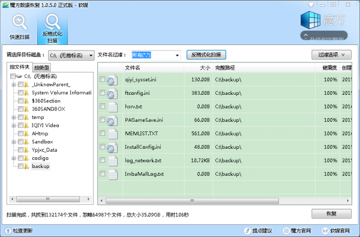Click the folder icon of IQIYI Video
The image size is (360, 237).
pyautogui.click(x=27, y=125)
